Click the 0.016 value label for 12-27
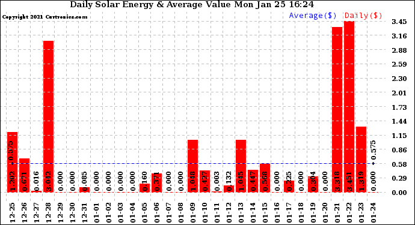 click(x=37, y=181)
